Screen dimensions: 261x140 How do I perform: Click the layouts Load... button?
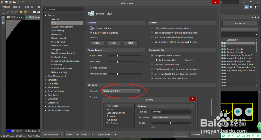pos(97,43)
